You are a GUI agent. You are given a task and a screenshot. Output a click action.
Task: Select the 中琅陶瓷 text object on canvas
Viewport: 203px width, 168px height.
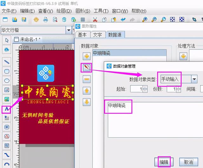(47, 93)
